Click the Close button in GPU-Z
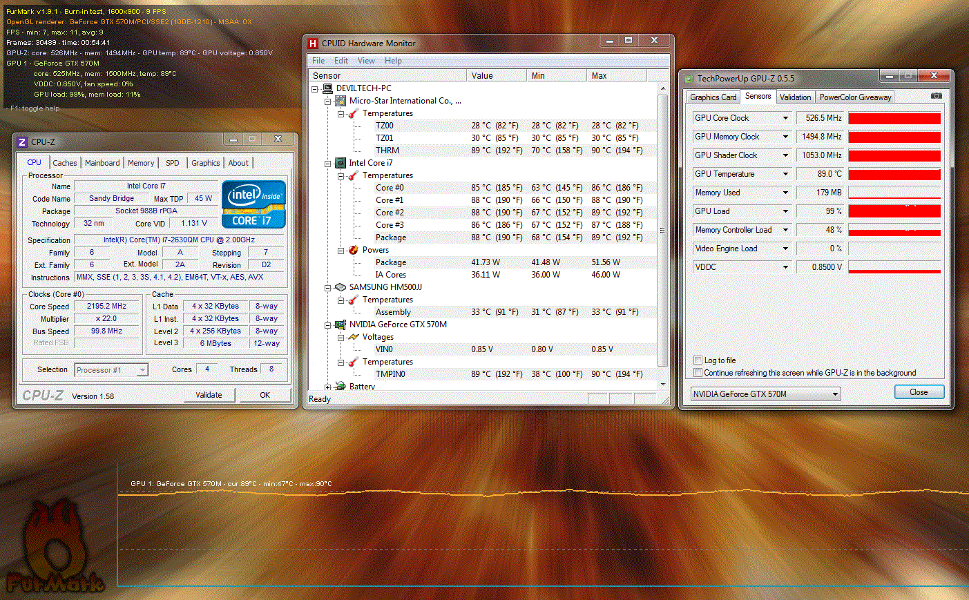 click(919, 392)
